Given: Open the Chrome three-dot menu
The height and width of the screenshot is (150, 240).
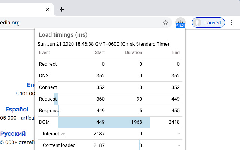Looking at the screenshot, I should coord(232,22).
